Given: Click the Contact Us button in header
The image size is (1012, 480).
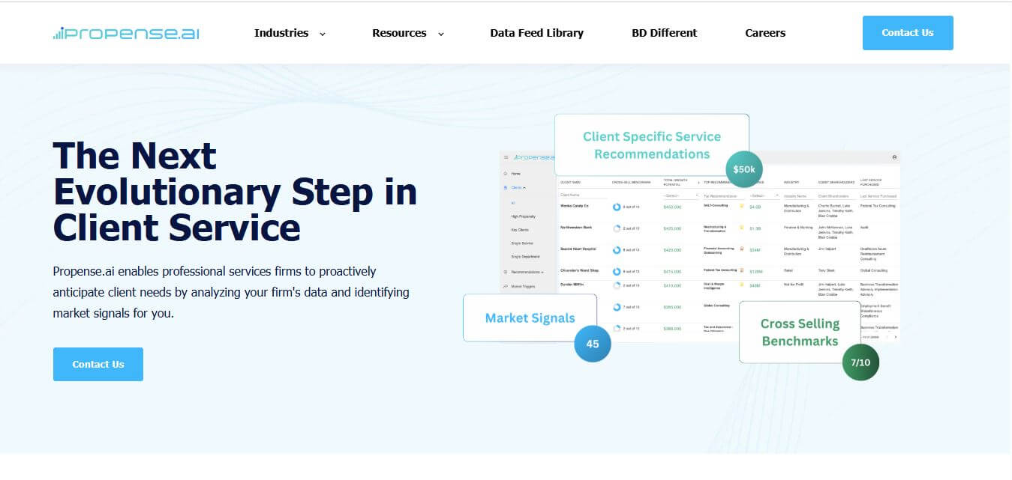Looking at the screenshot, I should (x=907, y=33).
